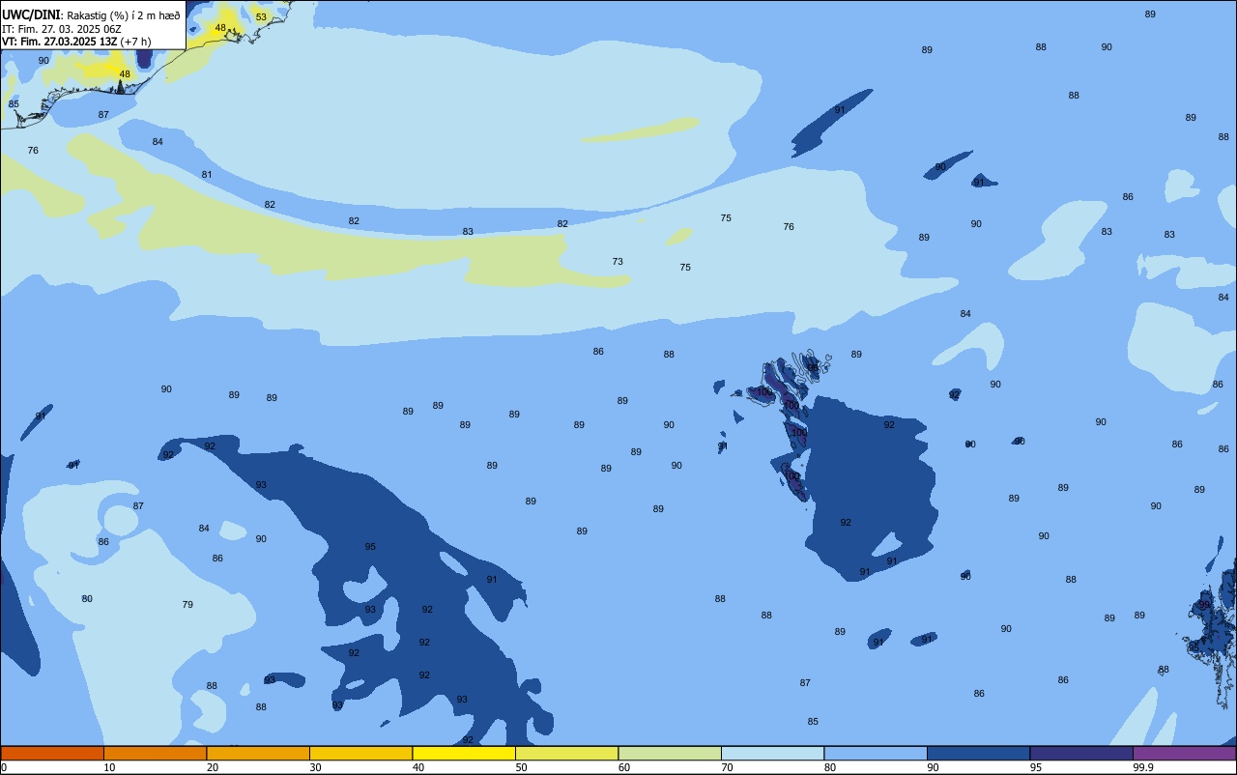Click the '73' humidity value on the map

pyautogui.click(x=618, y=262)
